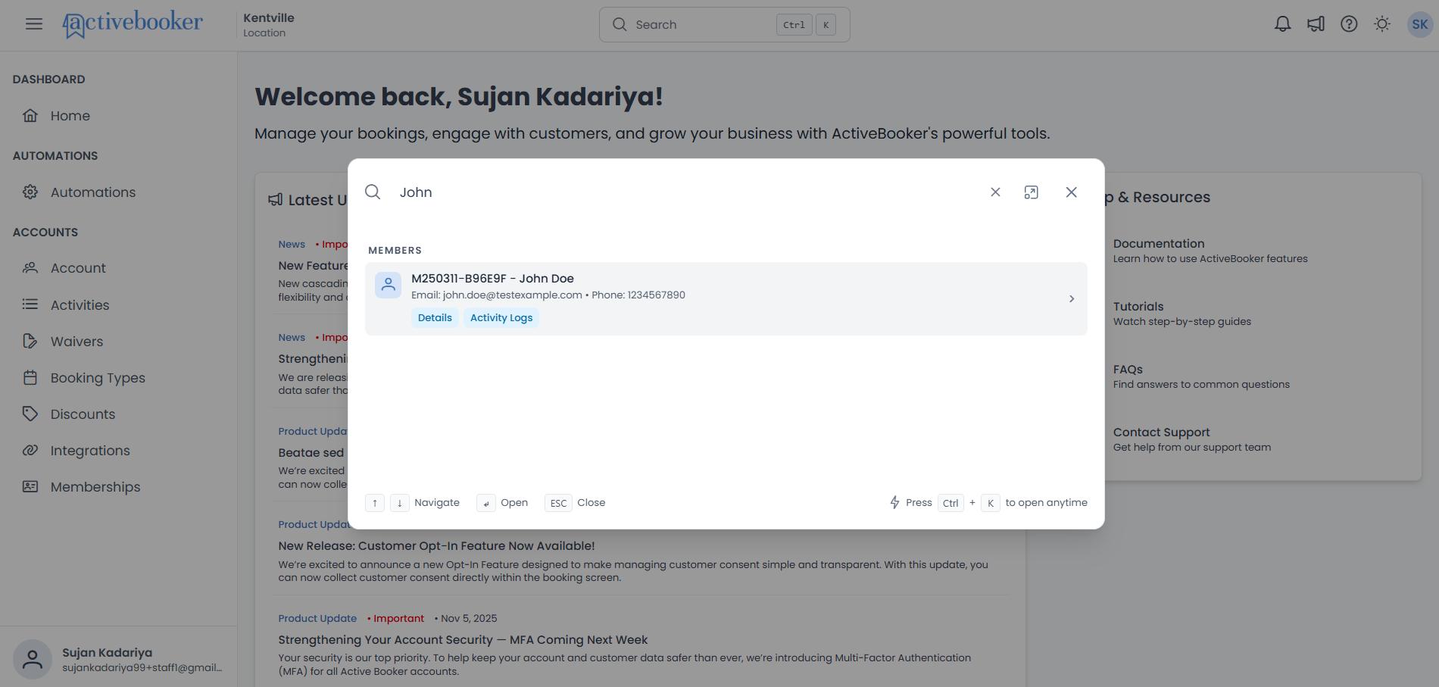Screen dimensions: 1439x687
Task: Clear the John search query
Action: click(995, 192)
